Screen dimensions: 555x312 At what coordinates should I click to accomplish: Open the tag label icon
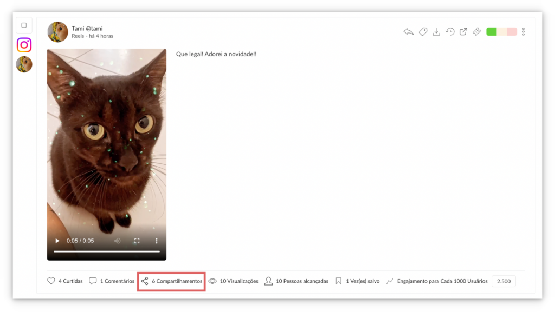(423, 32)
